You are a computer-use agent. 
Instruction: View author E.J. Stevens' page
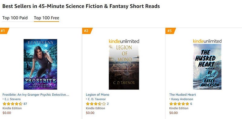point(12,99)
